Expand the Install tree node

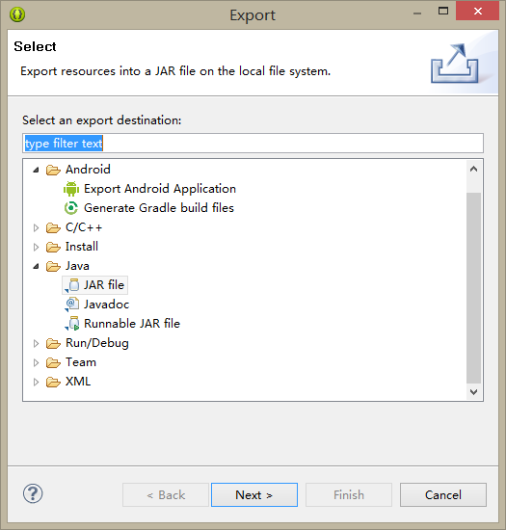pos(36,247)
